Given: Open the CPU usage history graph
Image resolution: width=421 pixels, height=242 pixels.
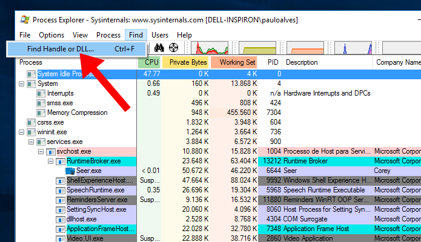Looking at the screenshot, I should tap(210, 48).
